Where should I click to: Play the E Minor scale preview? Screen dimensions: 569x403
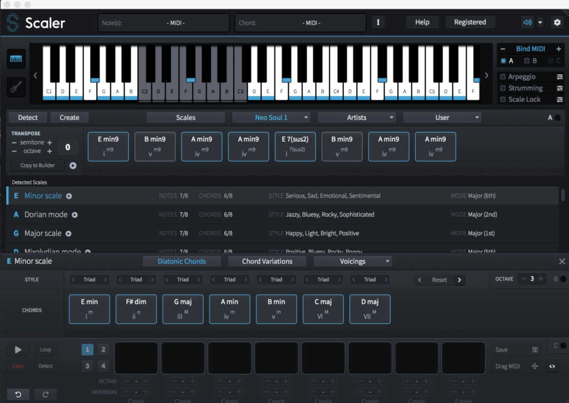[69, 196]
